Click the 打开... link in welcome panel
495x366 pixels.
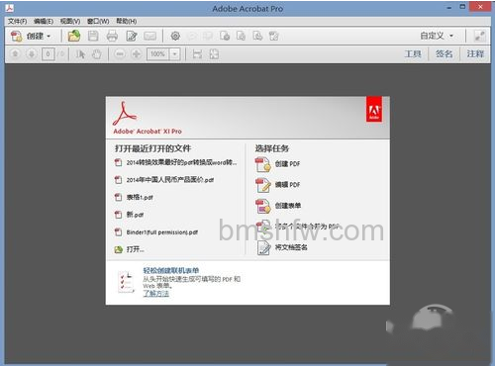click(136, 249)
